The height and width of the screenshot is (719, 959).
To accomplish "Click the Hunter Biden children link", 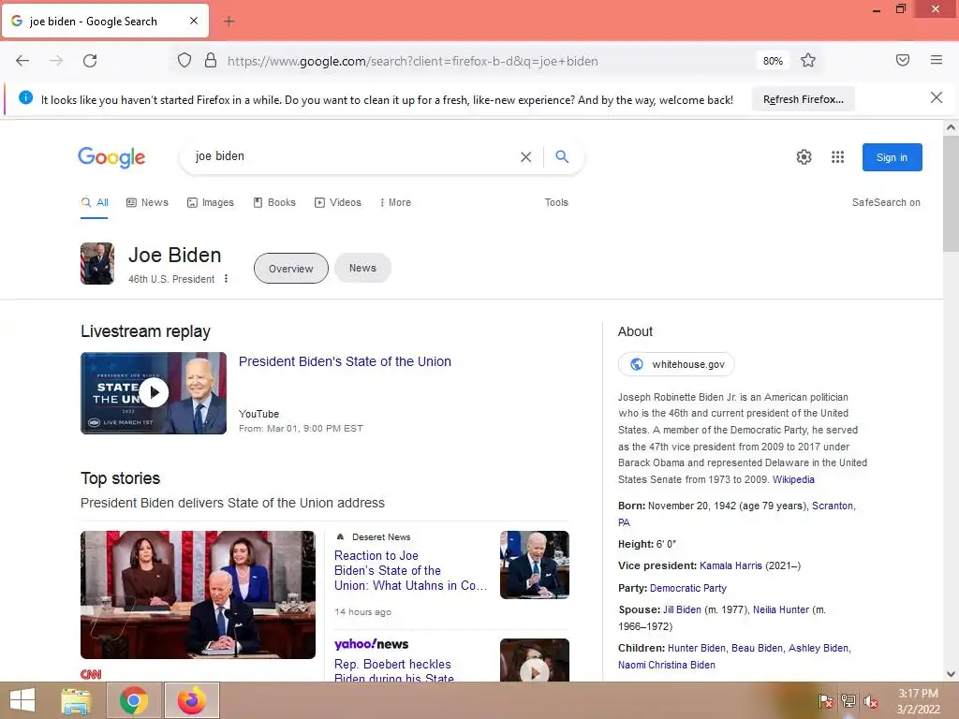I will coord(696,648).
